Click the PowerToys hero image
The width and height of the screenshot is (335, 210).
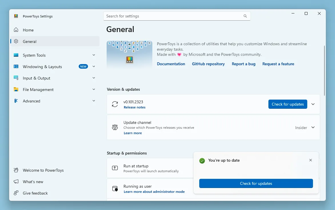129,55
